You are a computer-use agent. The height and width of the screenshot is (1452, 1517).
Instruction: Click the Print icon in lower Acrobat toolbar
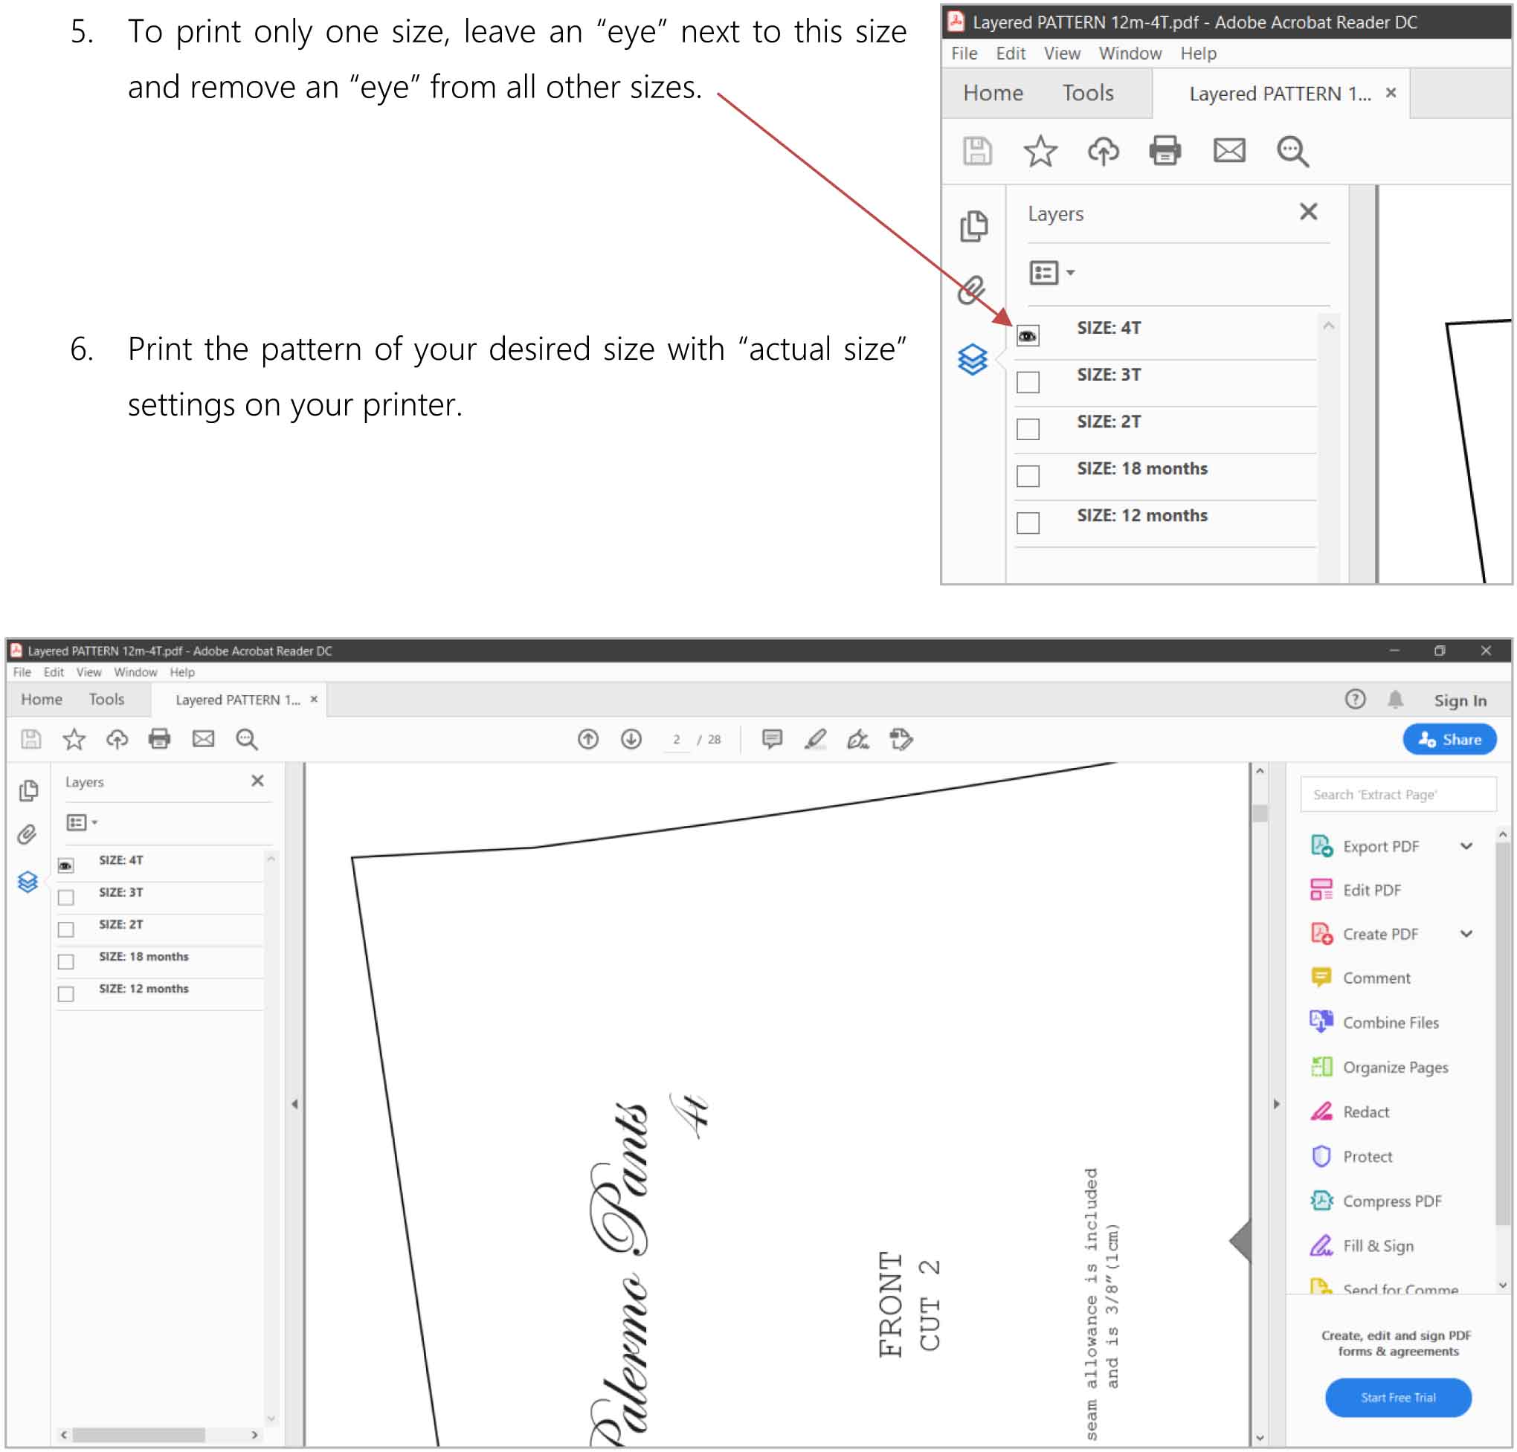pos(159,739)
